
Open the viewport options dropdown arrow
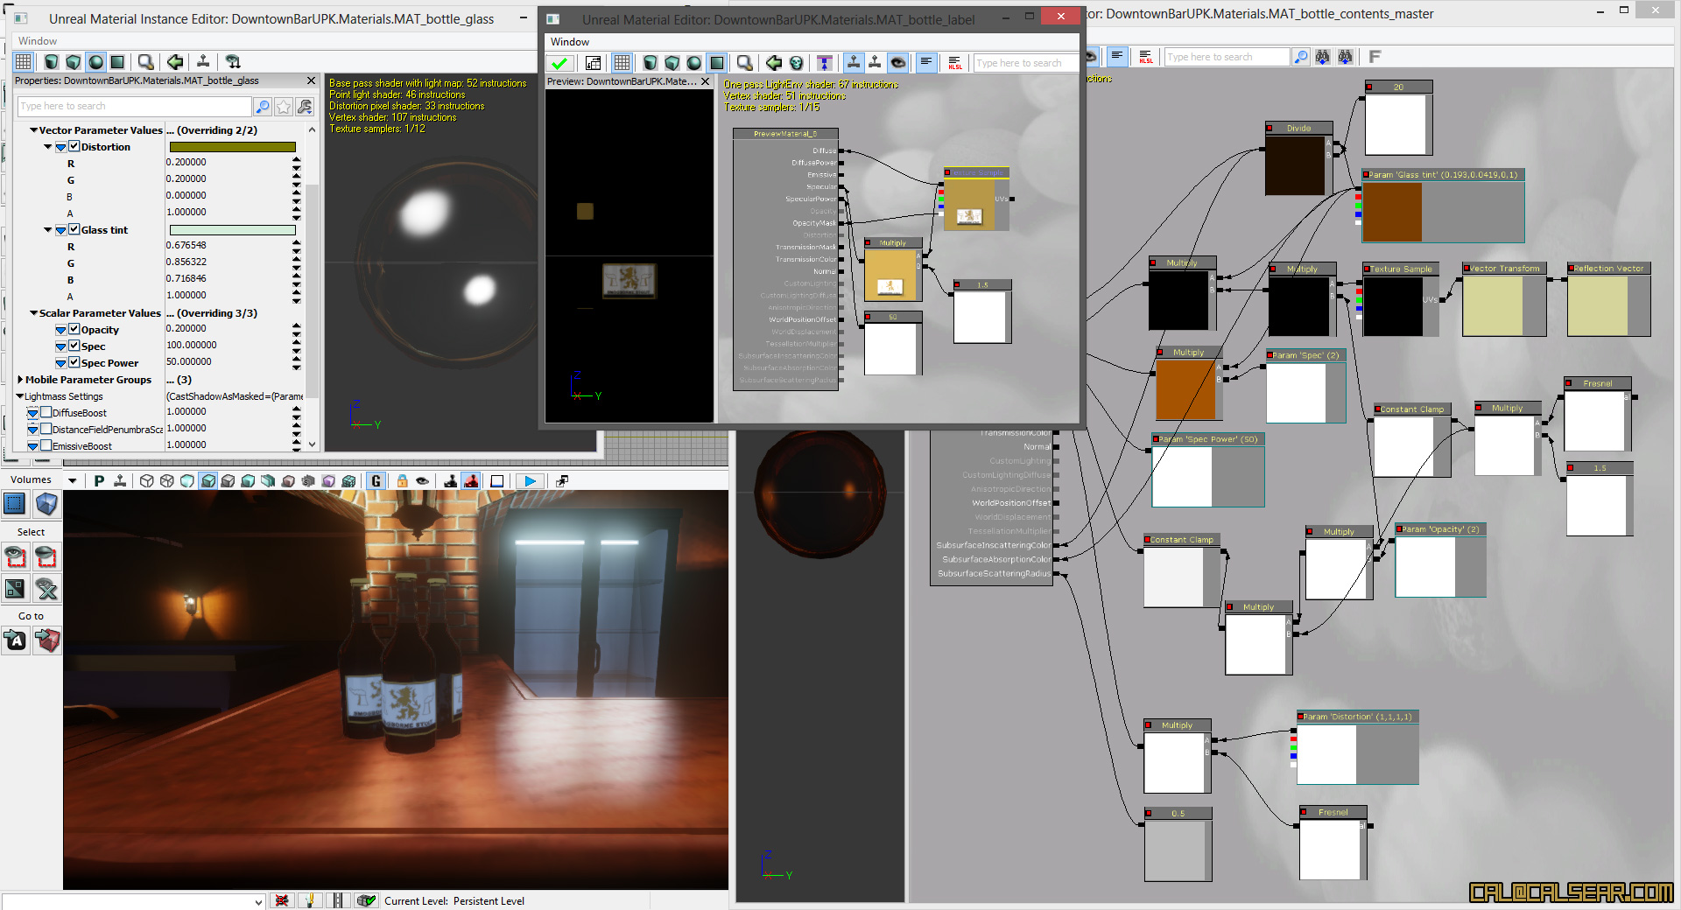click(x=72, y=480)
